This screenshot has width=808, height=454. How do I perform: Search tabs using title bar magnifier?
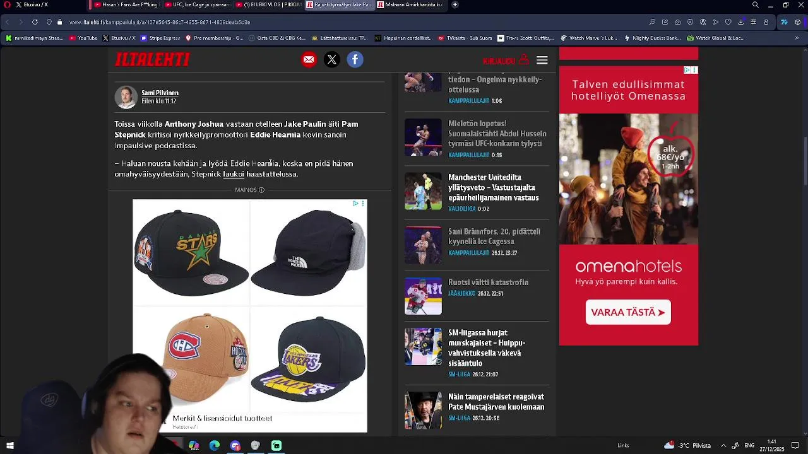(x=756, y=5)
